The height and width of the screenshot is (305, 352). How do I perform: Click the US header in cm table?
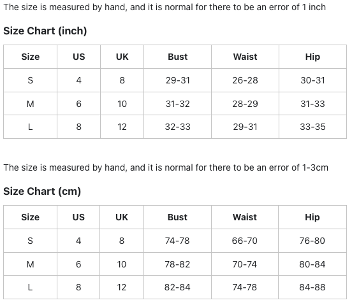78,217
